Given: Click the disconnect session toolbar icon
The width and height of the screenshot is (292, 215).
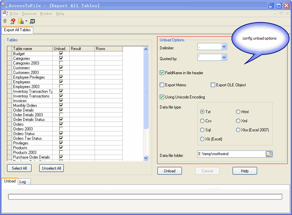Looking at the screenshot, I should 13,21.
